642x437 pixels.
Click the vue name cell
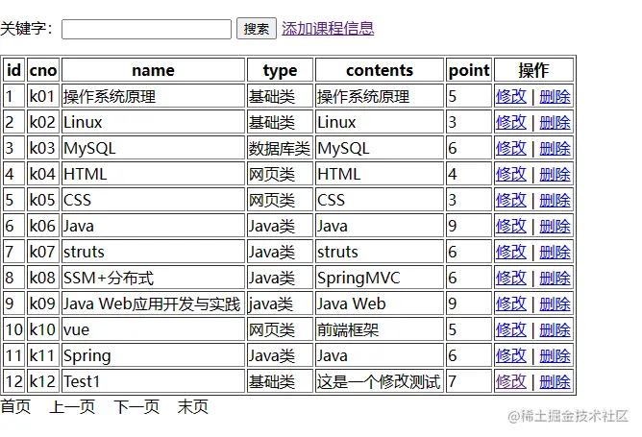(x=153, y=329)
